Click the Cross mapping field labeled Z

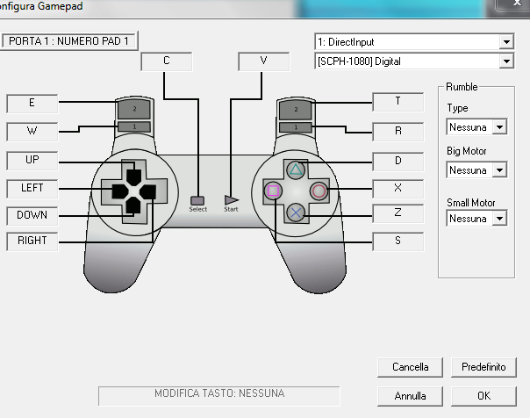[x=398, y=213]
